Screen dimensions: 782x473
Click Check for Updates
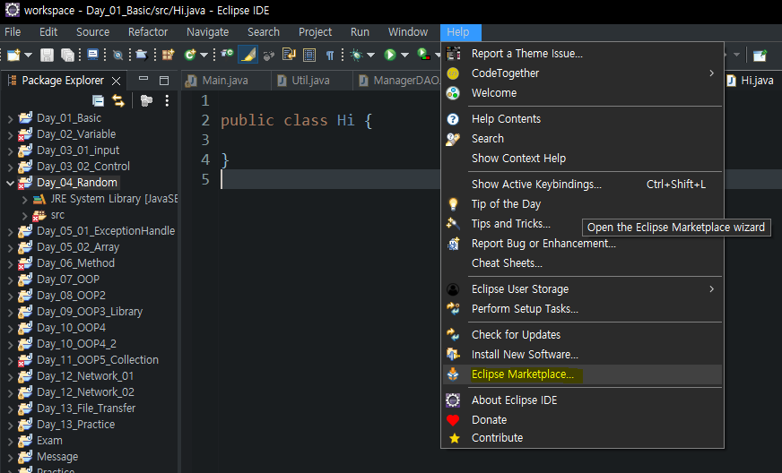[582, 334]
